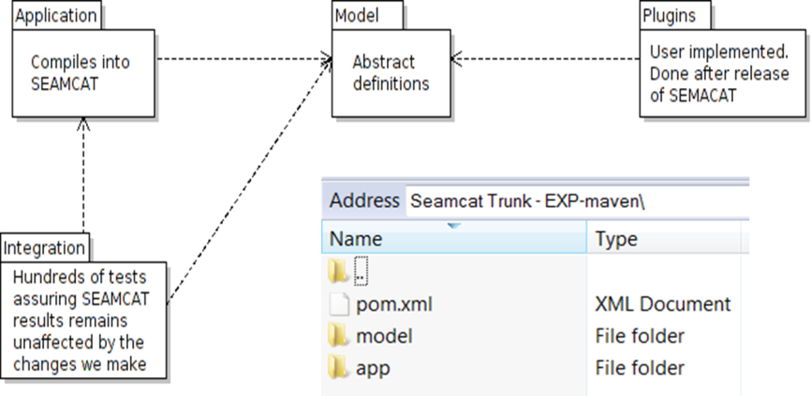This screenshot has height=396, width=811.
Task: Select the Application package tab
Action: 56,16
